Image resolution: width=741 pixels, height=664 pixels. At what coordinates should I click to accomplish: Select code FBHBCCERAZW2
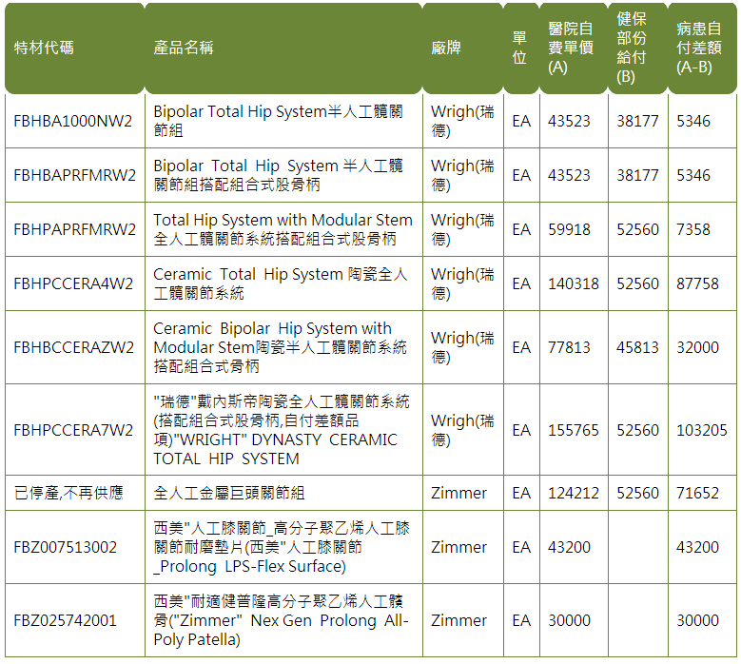(74, 347)
